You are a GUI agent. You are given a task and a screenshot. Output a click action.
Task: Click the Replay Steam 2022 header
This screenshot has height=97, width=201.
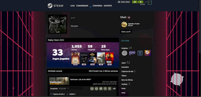83,40
